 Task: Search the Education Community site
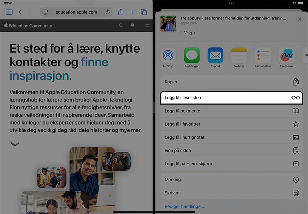121,26
